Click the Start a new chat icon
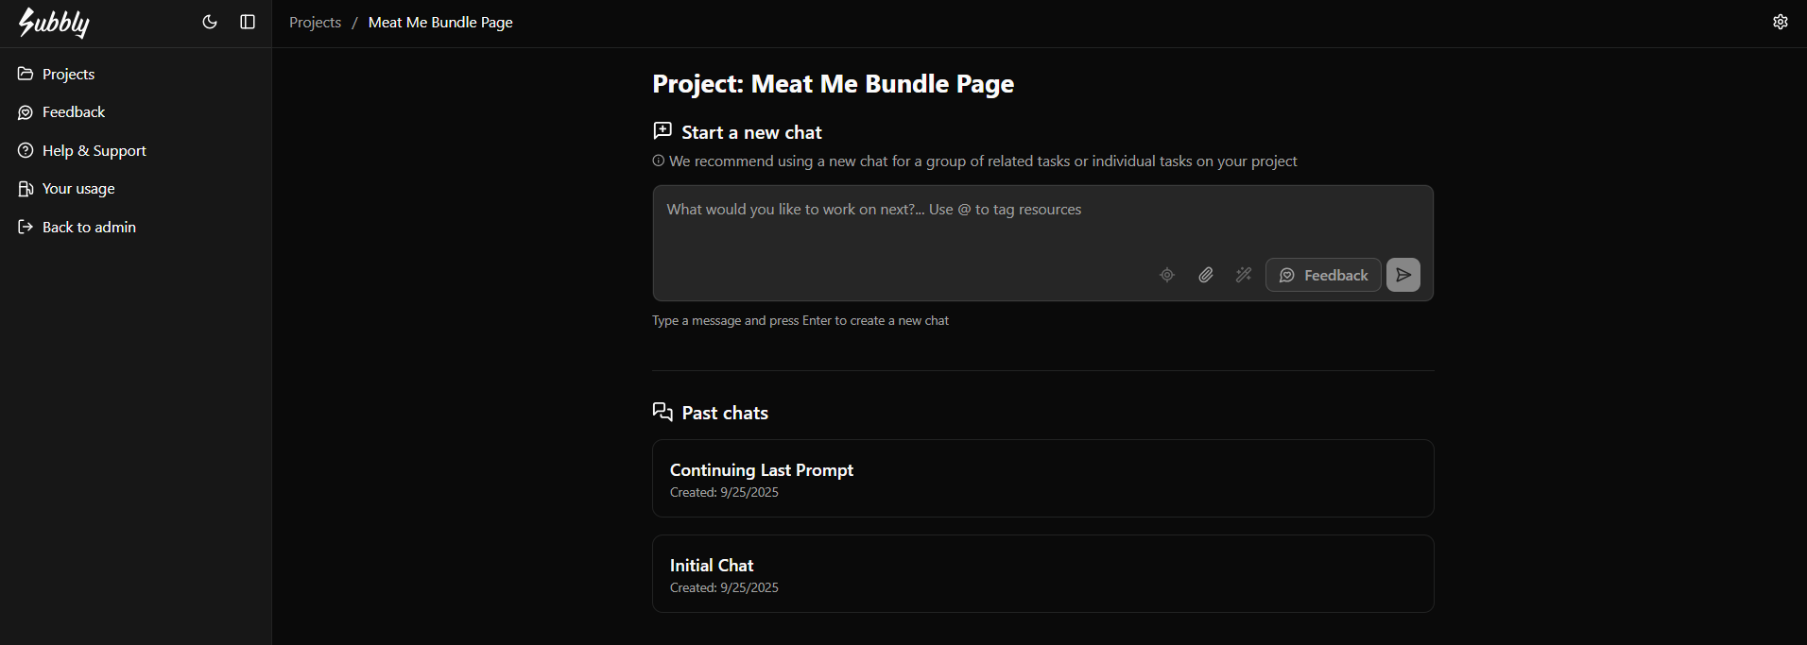The image size is (1807, 645). click(663, 131)
